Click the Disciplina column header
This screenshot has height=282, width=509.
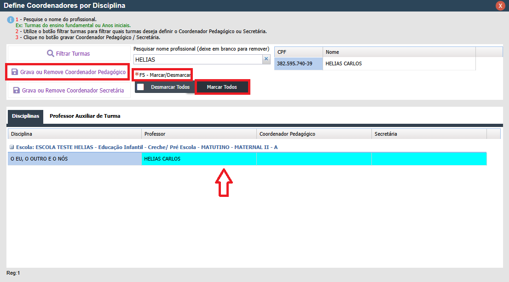75,134
